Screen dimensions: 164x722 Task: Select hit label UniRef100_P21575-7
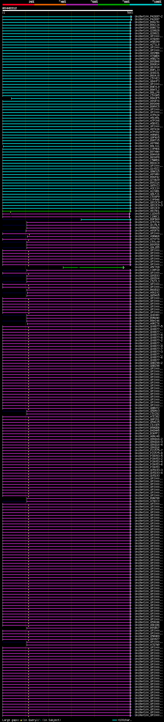149,451
